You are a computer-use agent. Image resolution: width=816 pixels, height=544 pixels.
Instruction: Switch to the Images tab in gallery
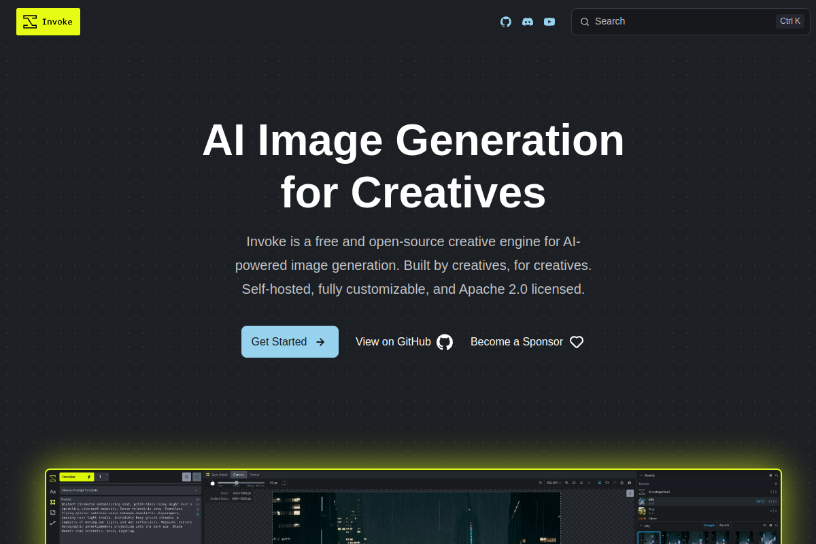point(709,525)
